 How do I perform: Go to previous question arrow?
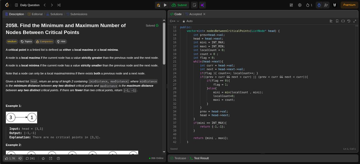[x=45, y=5]
